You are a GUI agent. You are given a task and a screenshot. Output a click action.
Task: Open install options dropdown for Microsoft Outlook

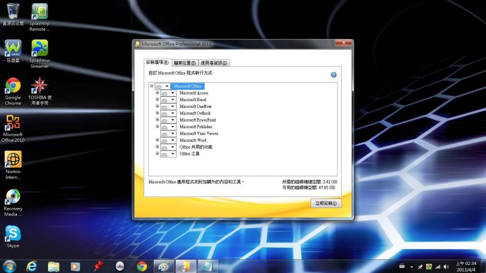click(168, 113)
